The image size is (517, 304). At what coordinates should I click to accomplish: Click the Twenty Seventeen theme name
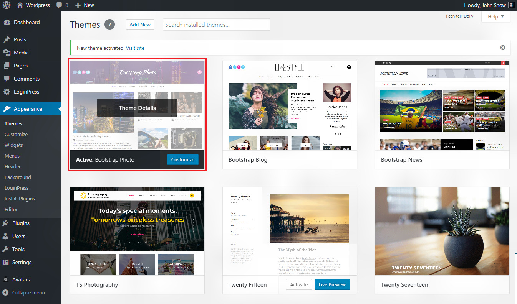coord(404,285)
